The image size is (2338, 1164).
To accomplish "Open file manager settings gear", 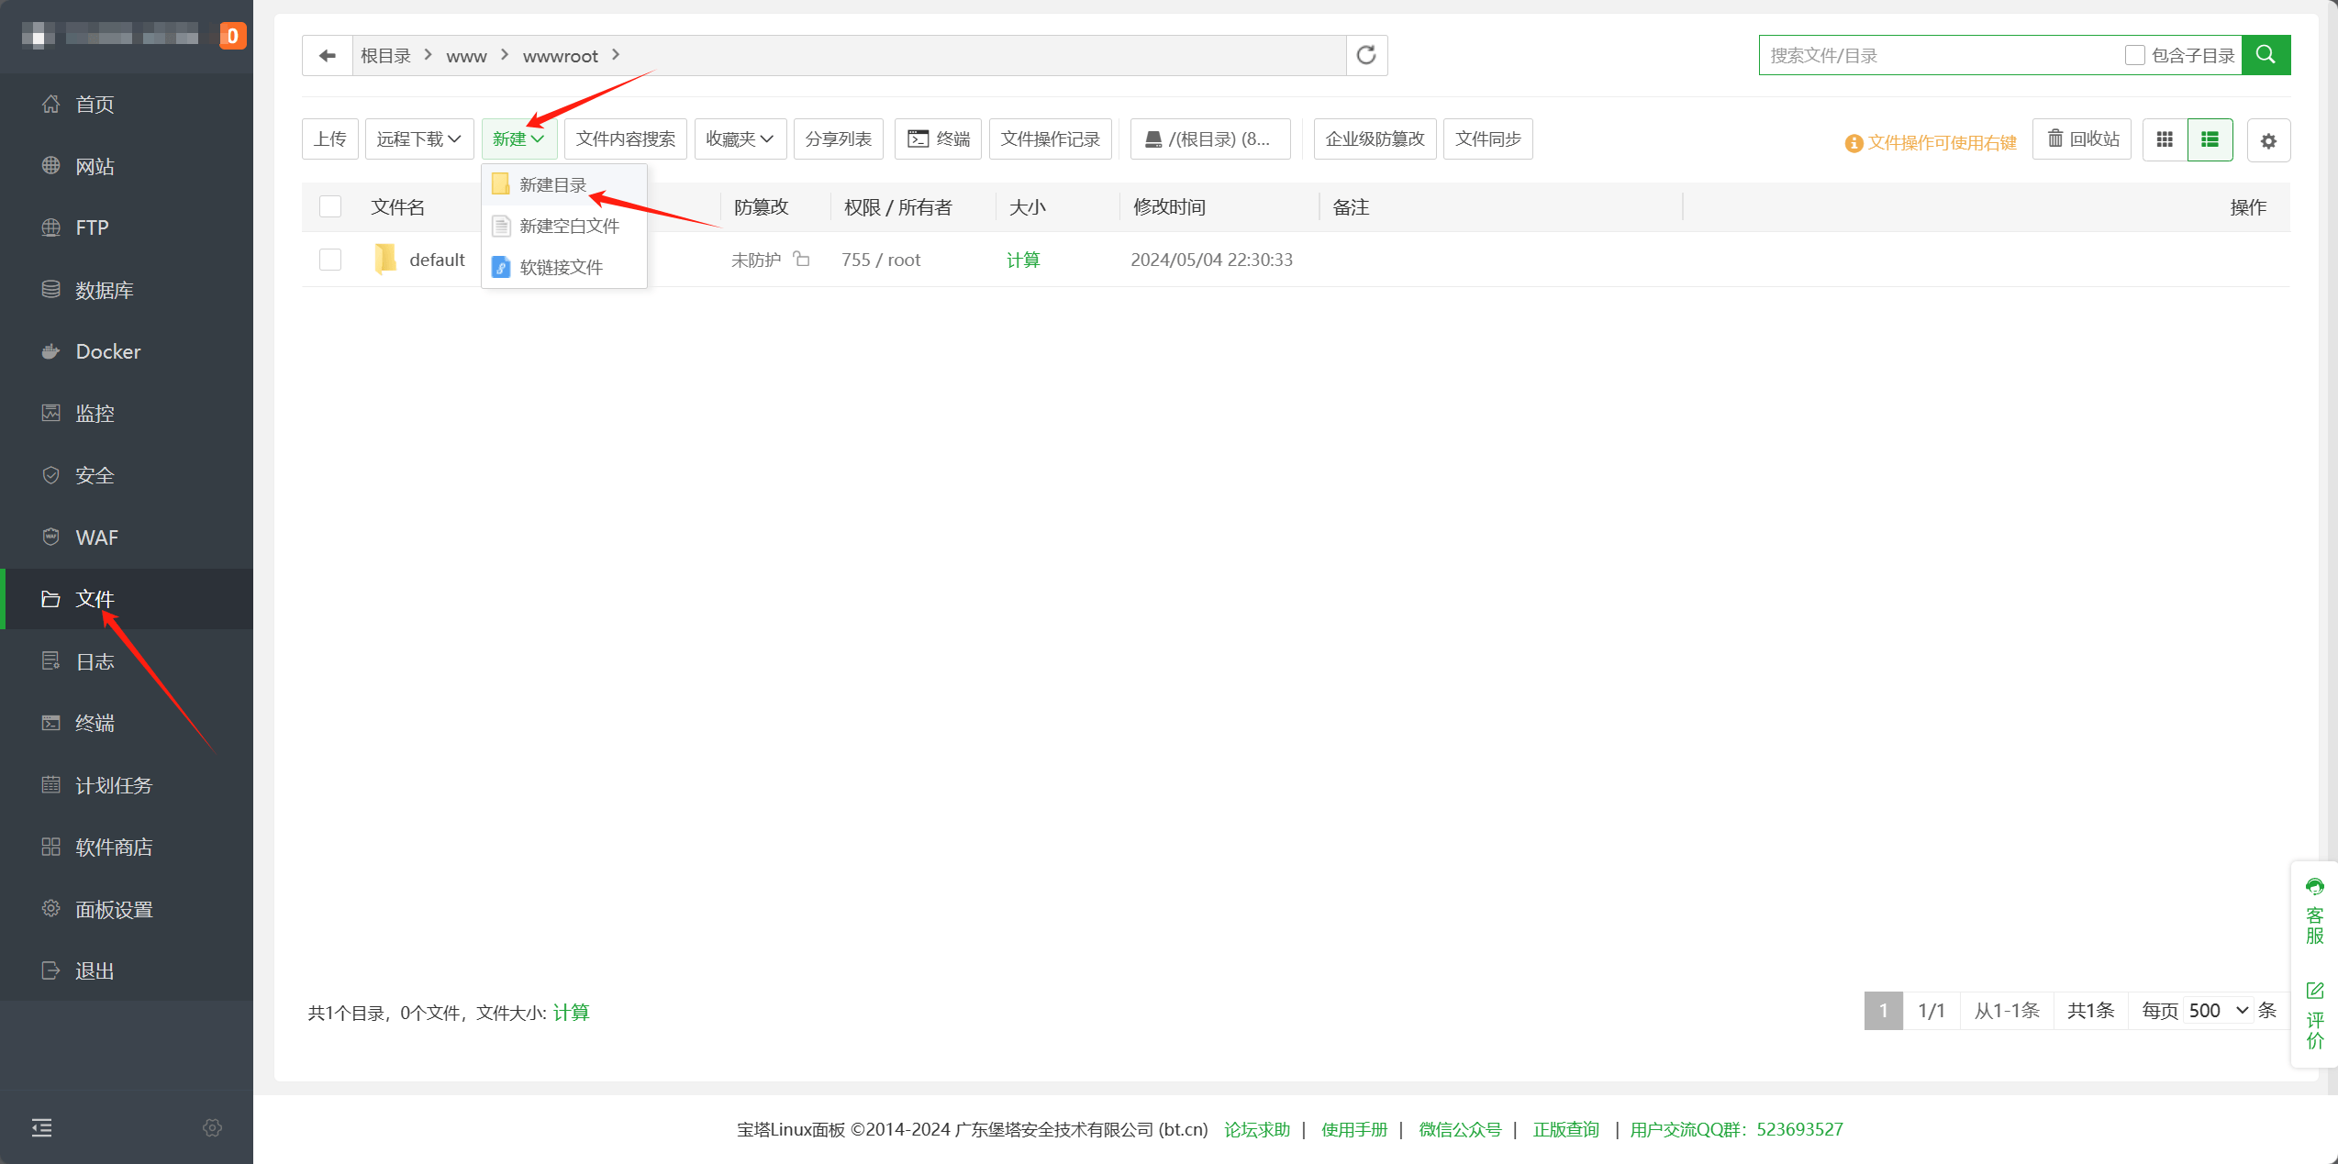I will [x=2268, y=141].
